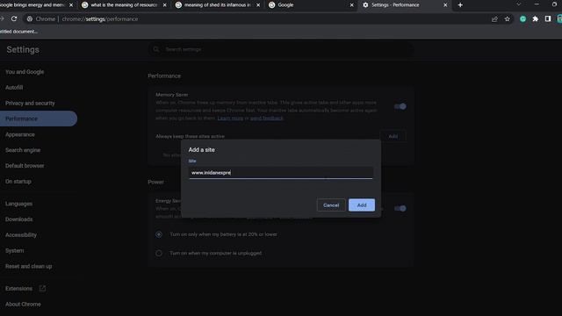Switch to 'what is the meaning of resource' tab
Viewport: 562px width, 316px height.
[124, 5]
